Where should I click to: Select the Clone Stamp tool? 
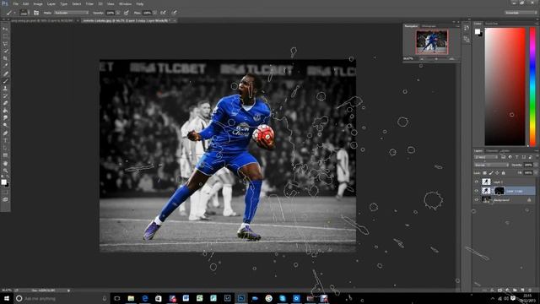pyautogui.click(x=5, y=88)
